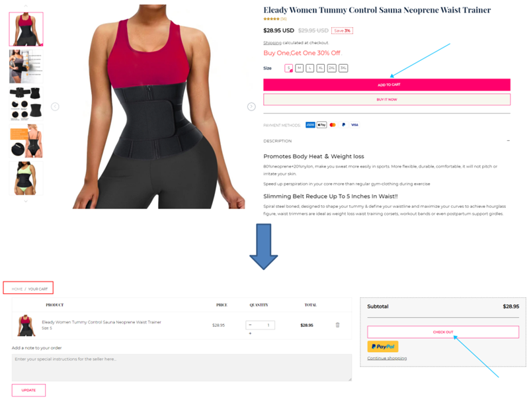This screenshot has height=399, width=529.
Task: Click the plus icon below quantity box
Action: [250, 333]
